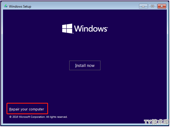Close the Windows Setup window
Image resolution: width=170 pixels, height=127 pixels.
(x=162, y=6)
